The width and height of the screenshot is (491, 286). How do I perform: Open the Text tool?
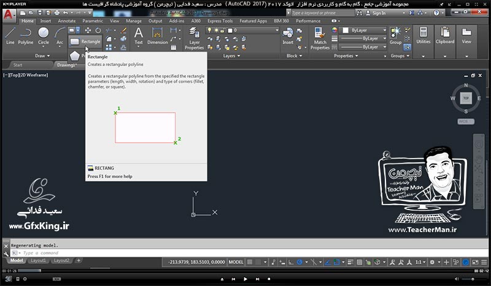point(139,36)
